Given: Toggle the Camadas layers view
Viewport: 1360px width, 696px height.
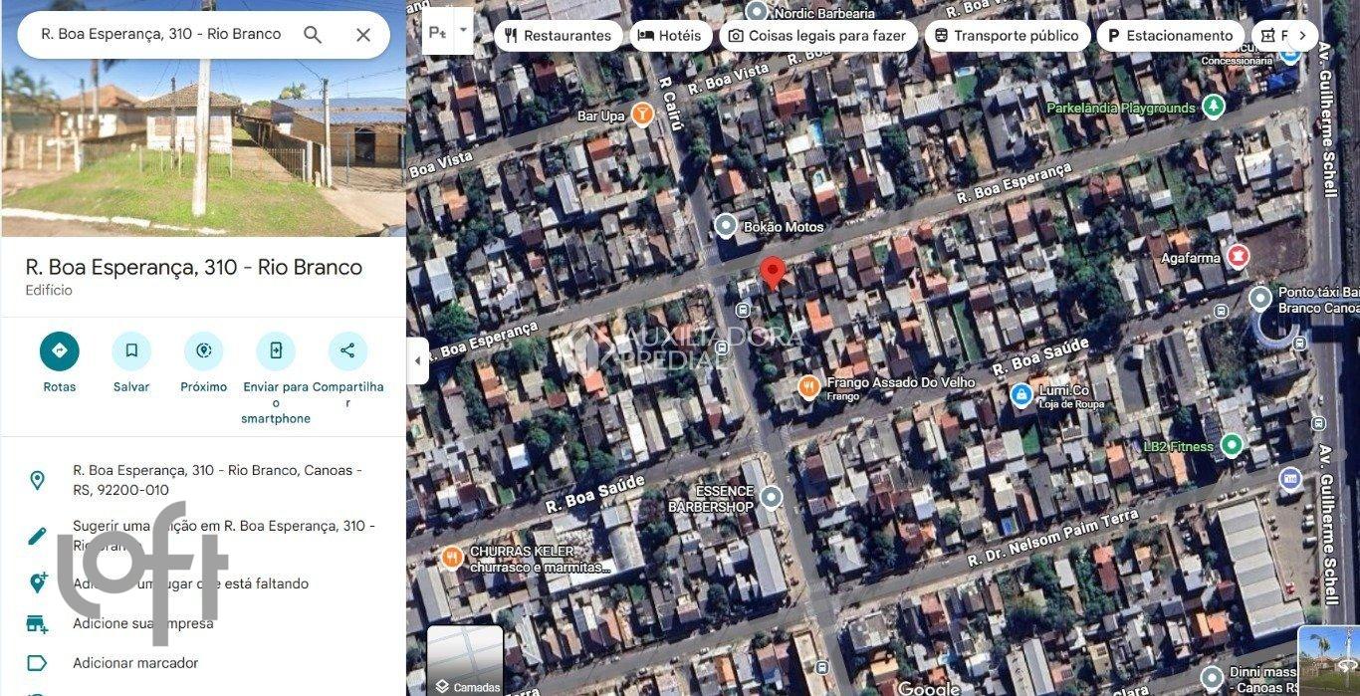Looking at the screenshot, I should [x=465, y=660].
